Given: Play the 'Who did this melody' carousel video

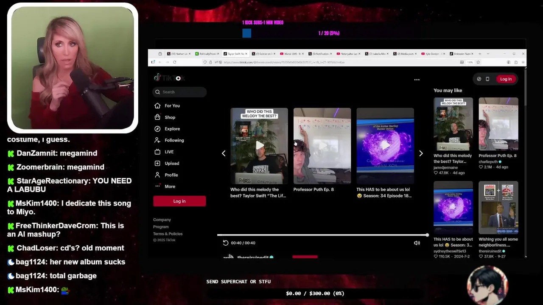Looking at the screenshot, I should (259, 146).
